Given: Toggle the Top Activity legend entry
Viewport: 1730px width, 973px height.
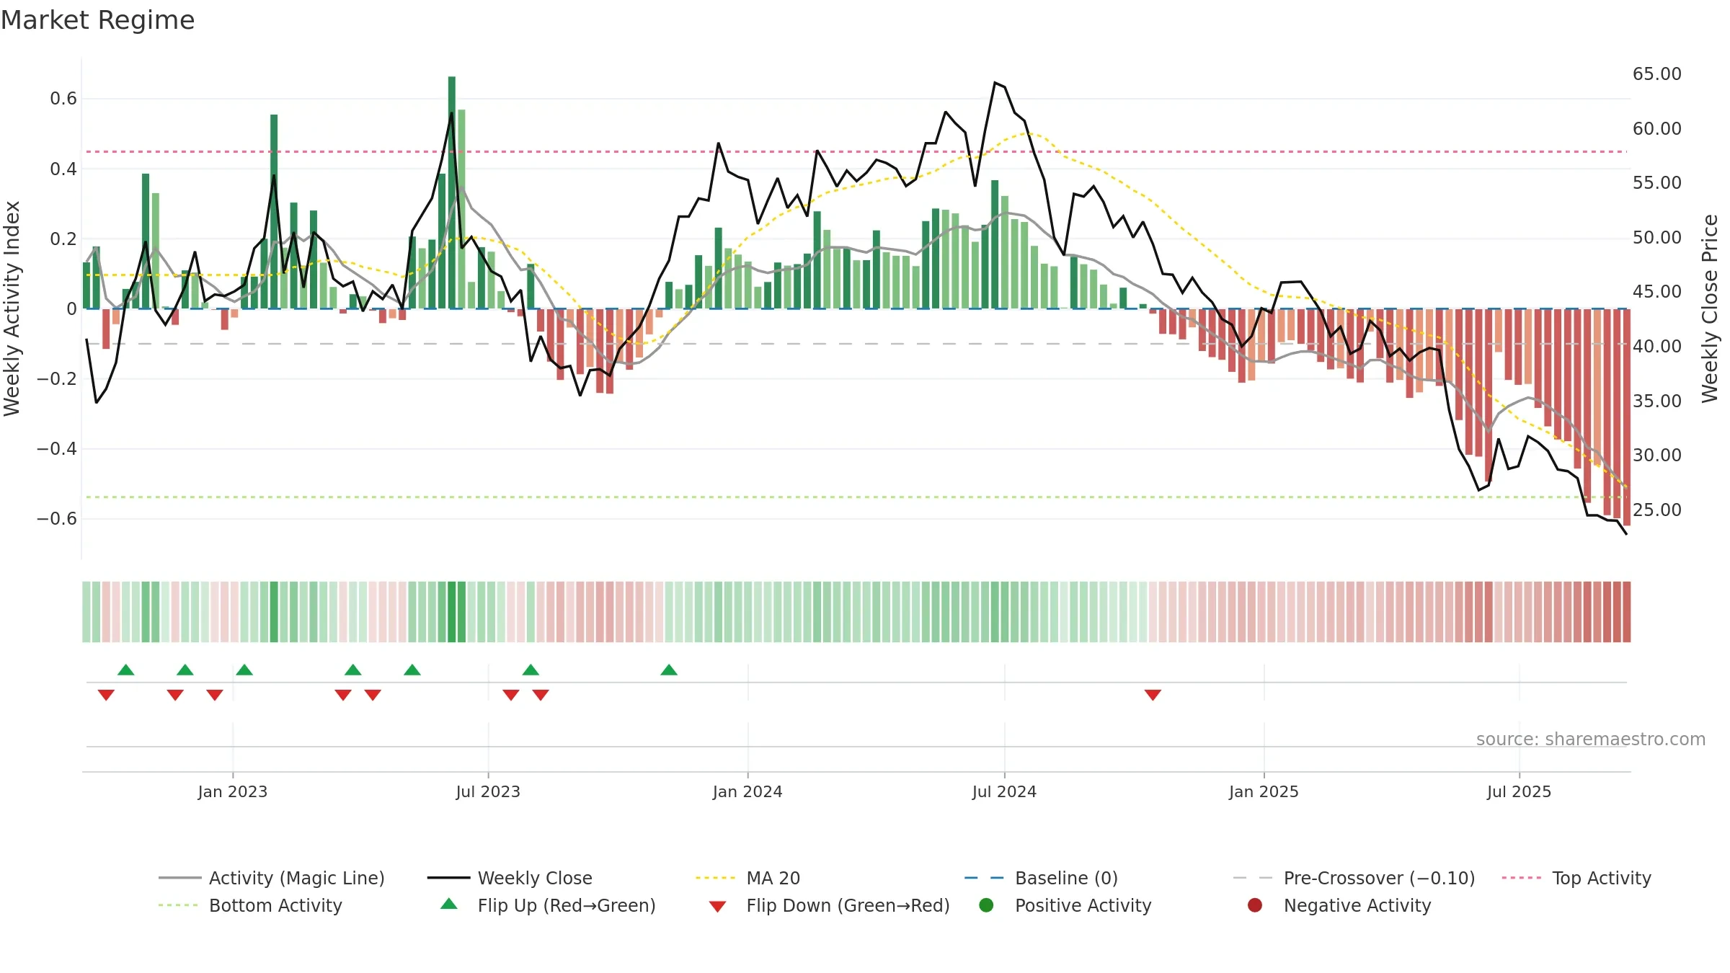Looking at the screenshot, I should tap(1576, 878).
